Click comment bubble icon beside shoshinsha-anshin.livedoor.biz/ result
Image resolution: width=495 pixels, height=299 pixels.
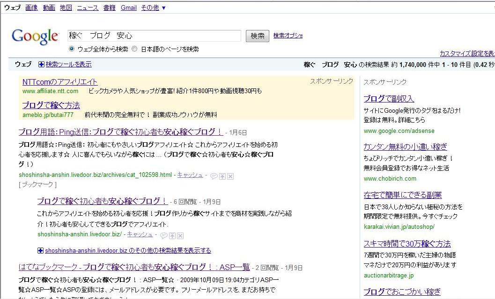pyautogui.click(x=163, y=236)
